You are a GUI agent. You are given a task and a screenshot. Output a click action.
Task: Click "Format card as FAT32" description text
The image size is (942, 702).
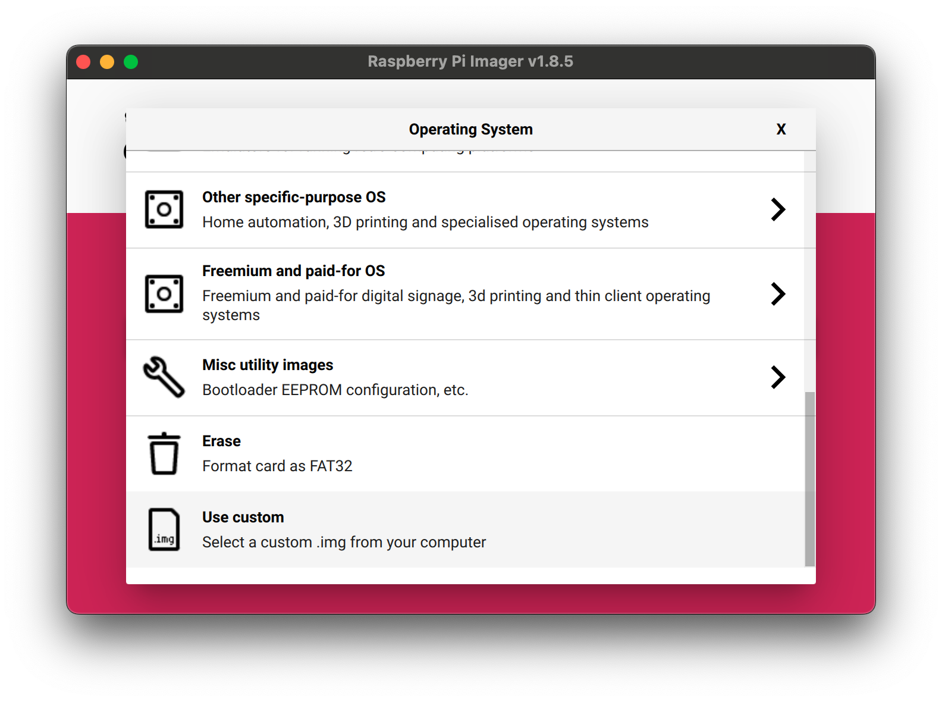[277, 466]
